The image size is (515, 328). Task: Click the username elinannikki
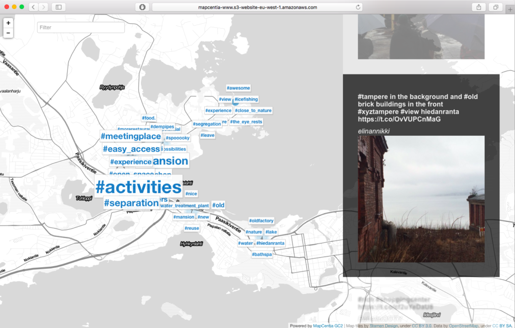tap(374, 131)
